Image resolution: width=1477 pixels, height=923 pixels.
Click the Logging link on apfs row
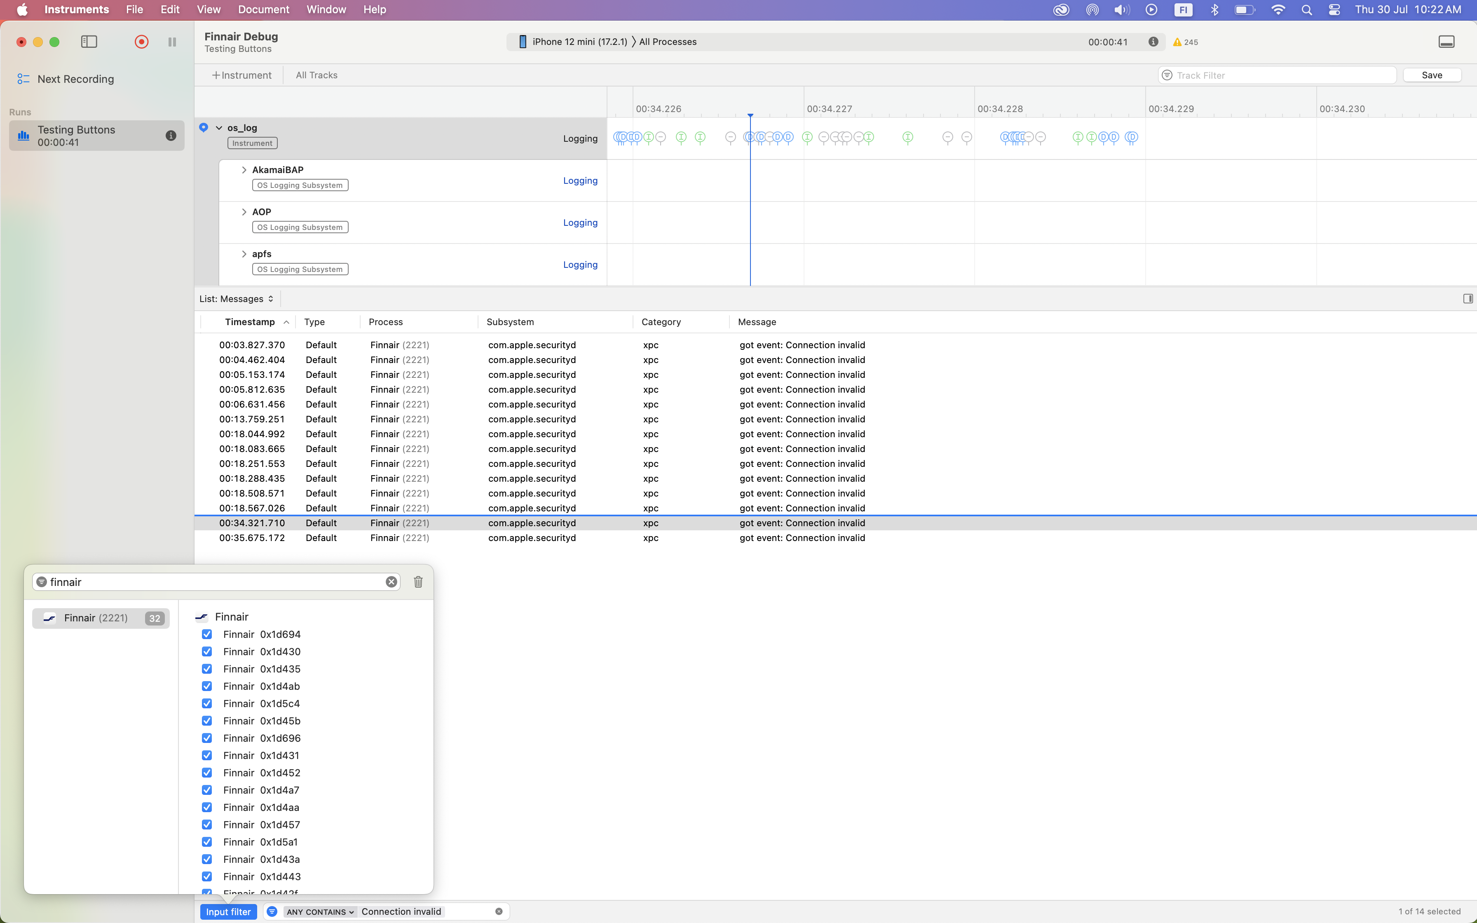580,265
